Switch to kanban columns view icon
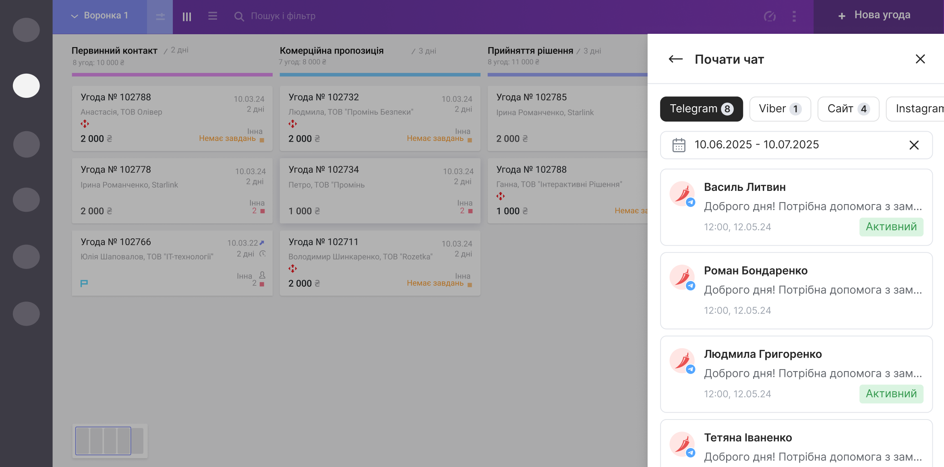This screenshot has width=944, height=467. pos(186,17)
